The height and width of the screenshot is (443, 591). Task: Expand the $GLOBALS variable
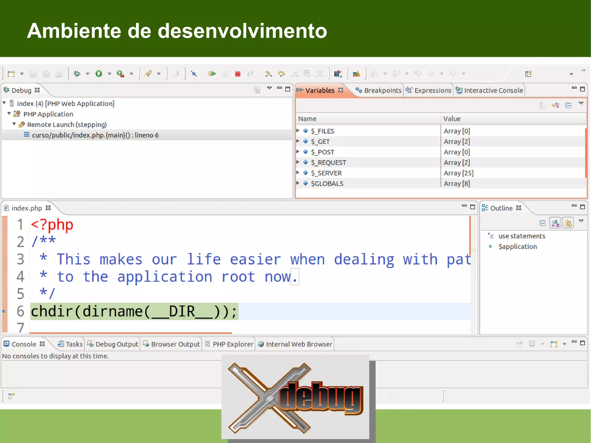(298, 183)
